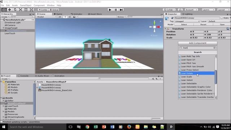Select the combined Transform tool
Image resolution: width=231 pixels, height=130 pixels.
coord(31,10)
